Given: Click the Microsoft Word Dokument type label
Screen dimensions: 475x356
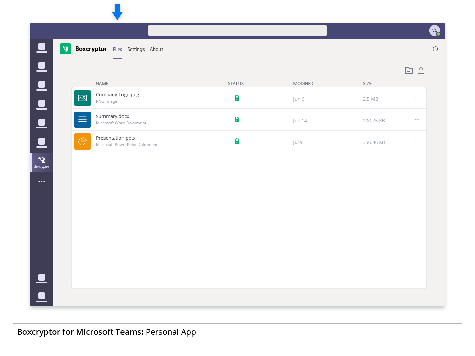Looking at the screenshot, I should tap(121, 123).
